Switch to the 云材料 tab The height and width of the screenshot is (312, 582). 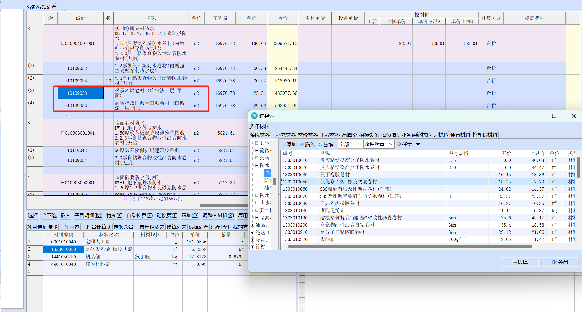pyautogui.click(x=441, y=135)
